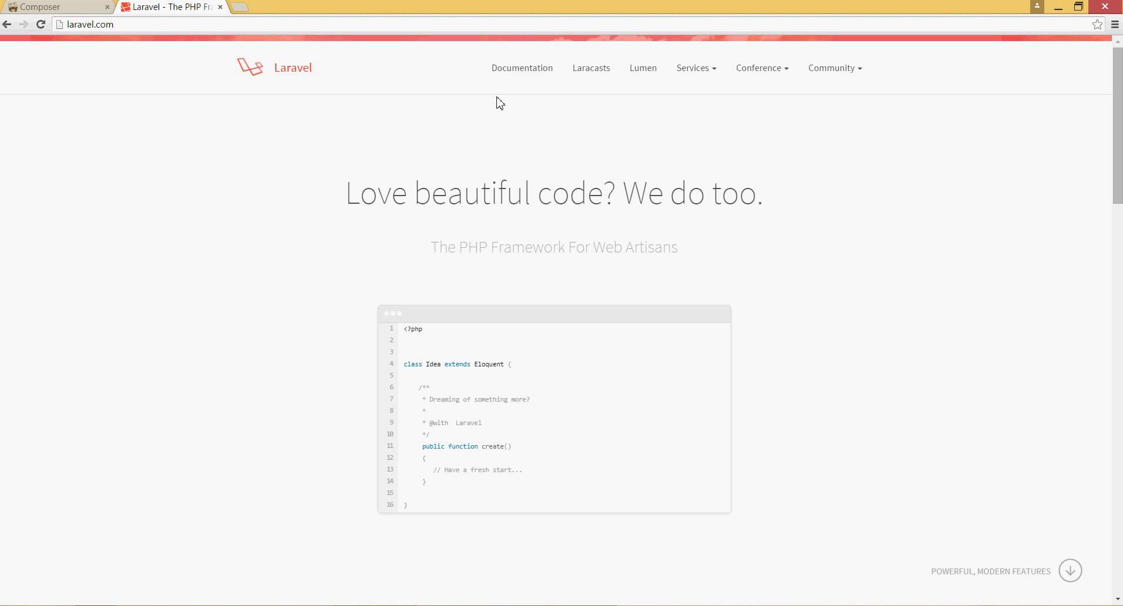The image size is (1123, 606).
Task: Click the Chrome user profile icon
Action: tap(1037, 6)
